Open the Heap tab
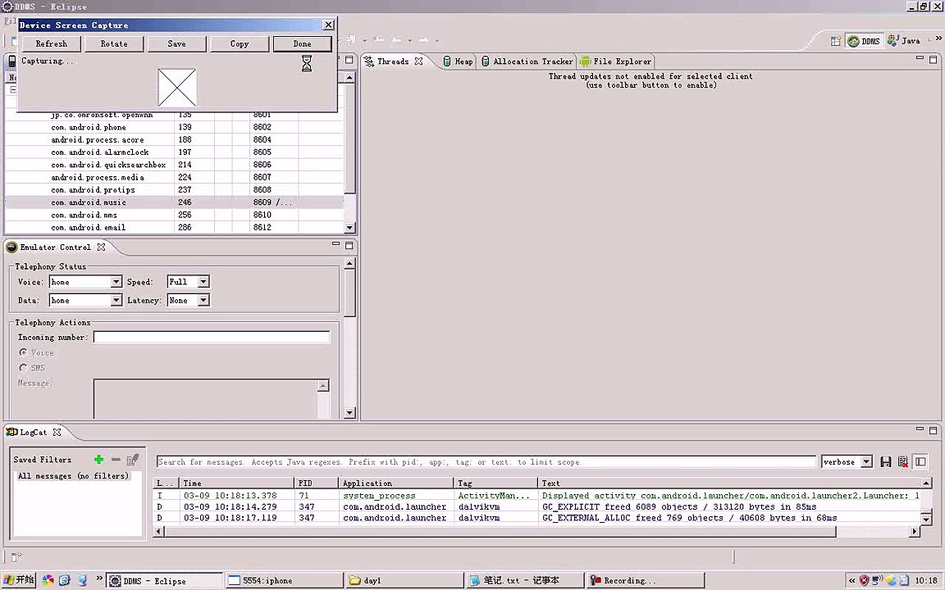945x590 pixels. tap(458, 61)
